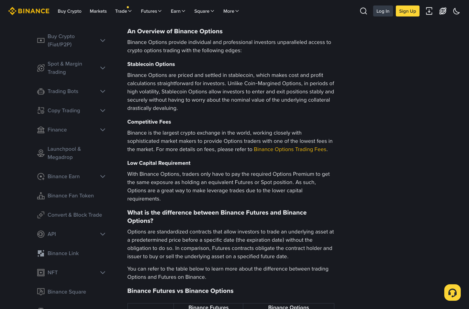Click the 'Stablecoin Options' subheading
Screen dimensions: 469x309
pyautogui.click(x=151, y=64)
